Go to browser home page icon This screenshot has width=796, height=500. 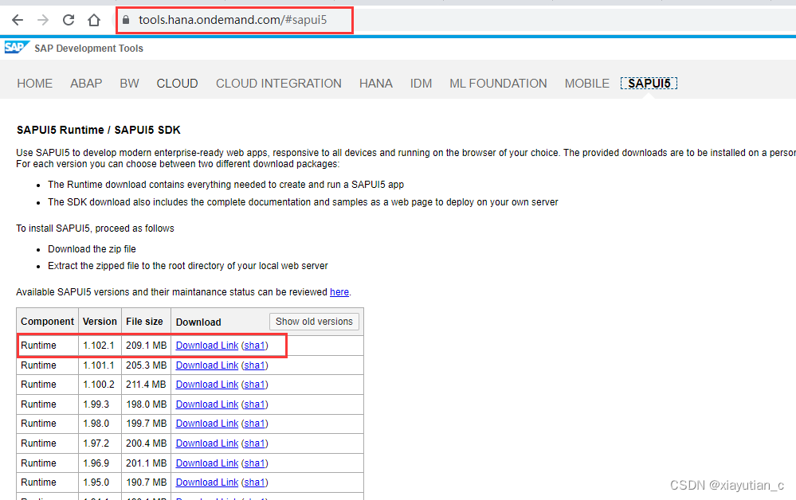94,20
